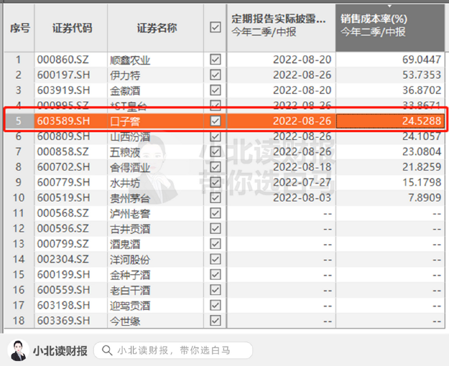Select stock code 000860.SZ
449x366 pixels.
63,60
